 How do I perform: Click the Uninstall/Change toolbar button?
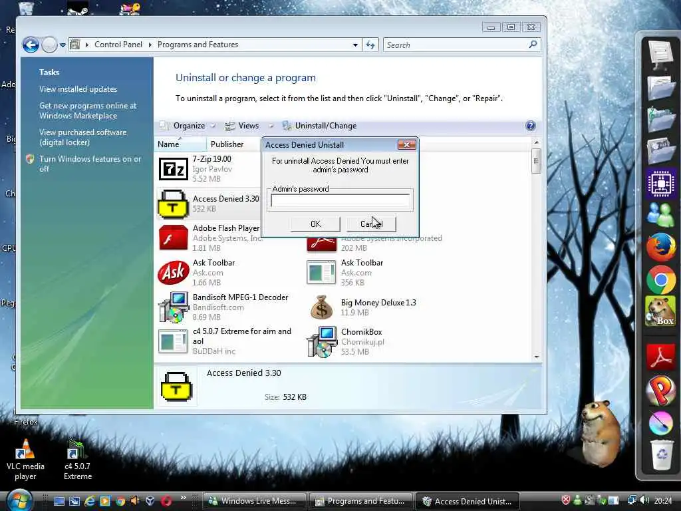(320, 126)
